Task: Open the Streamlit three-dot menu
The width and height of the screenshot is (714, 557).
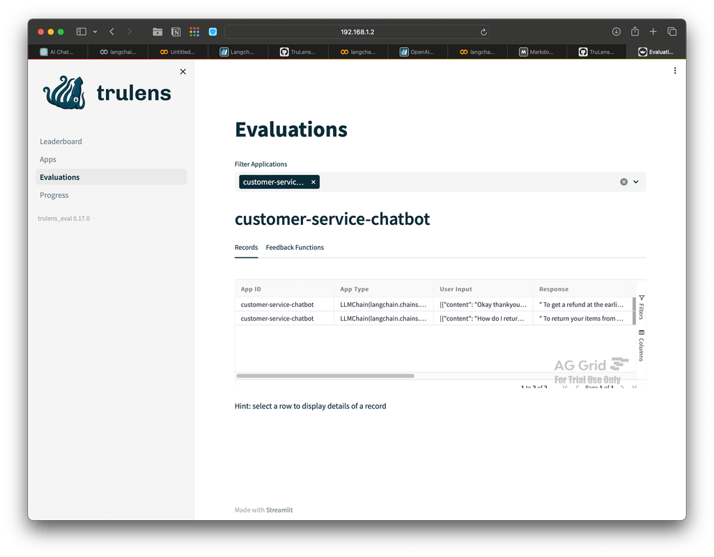Action: [674, 70]
